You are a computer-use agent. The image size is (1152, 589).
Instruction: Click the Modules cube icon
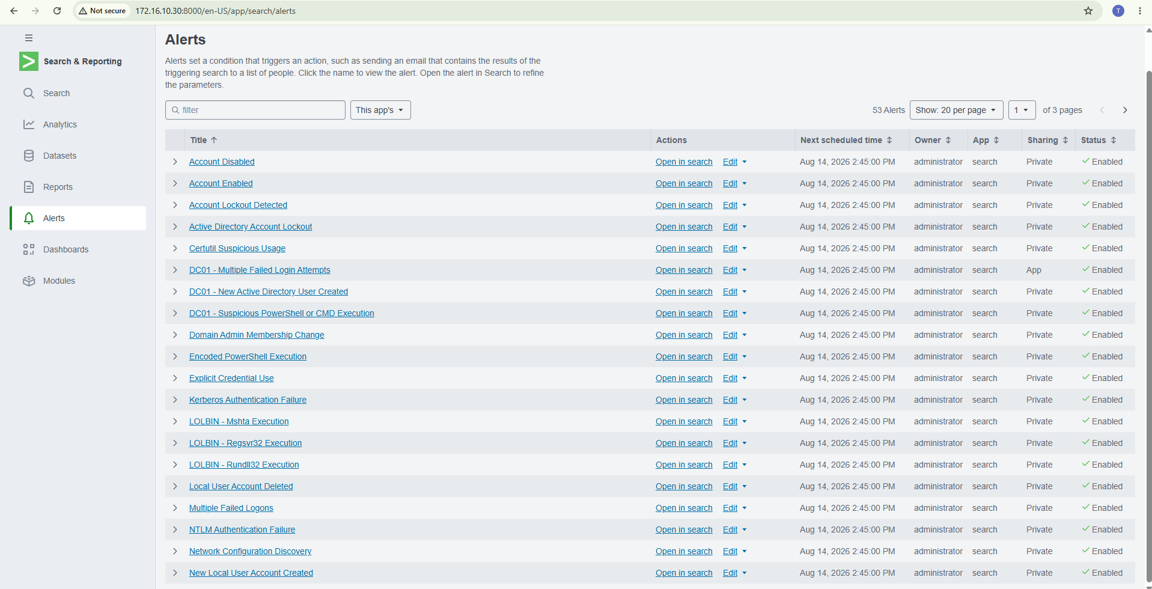pyautogui.click(x=29, y=281)
